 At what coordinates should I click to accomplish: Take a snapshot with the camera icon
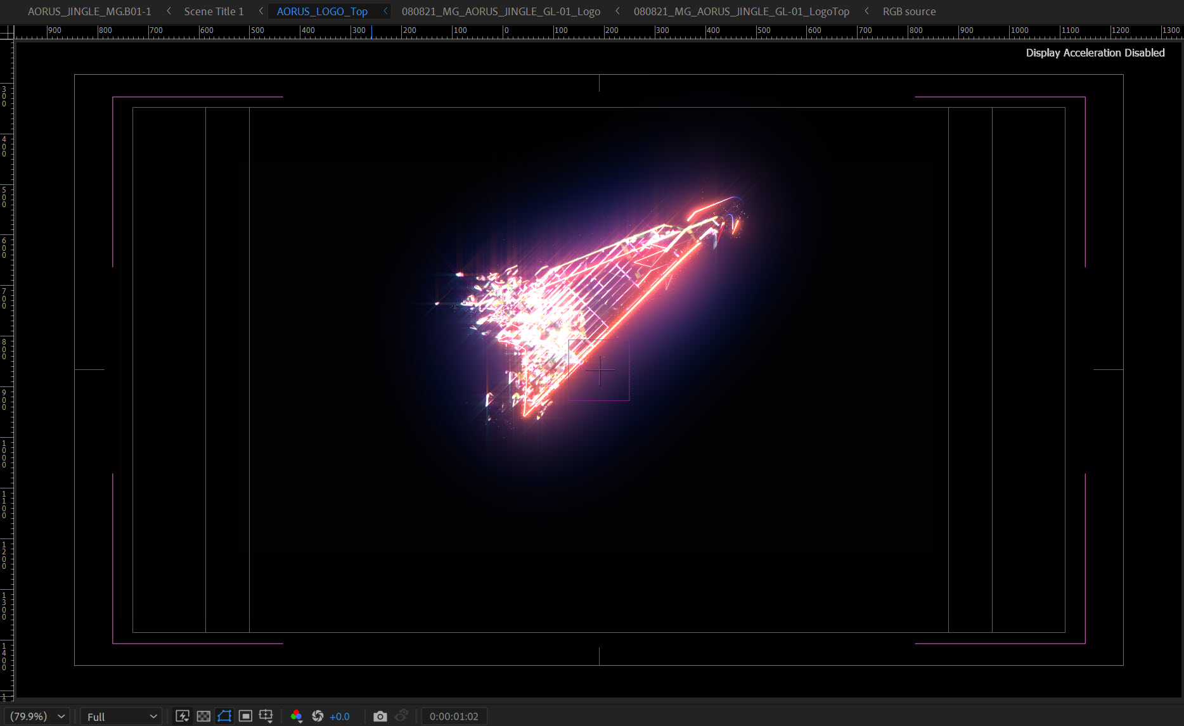(380, 716)
